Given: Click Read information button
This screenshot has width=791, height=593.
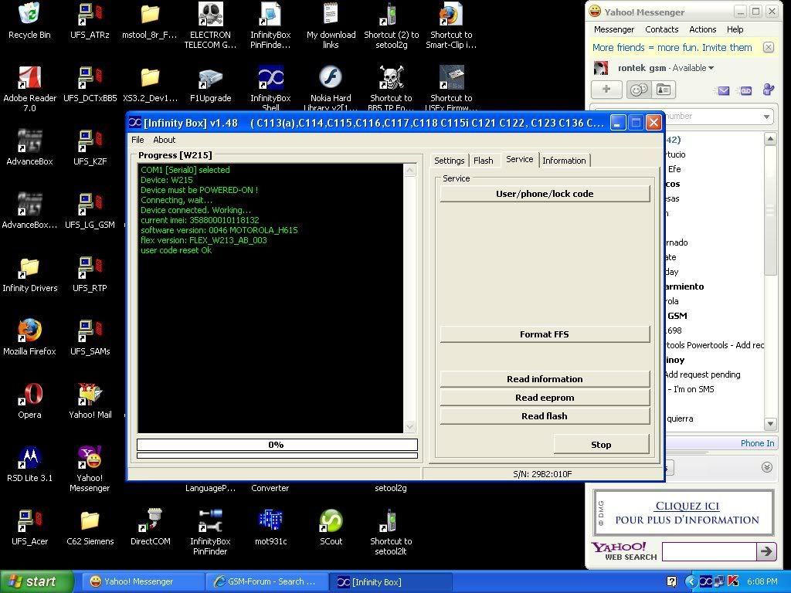Looking at the screenshot, I should coord(545,378).
